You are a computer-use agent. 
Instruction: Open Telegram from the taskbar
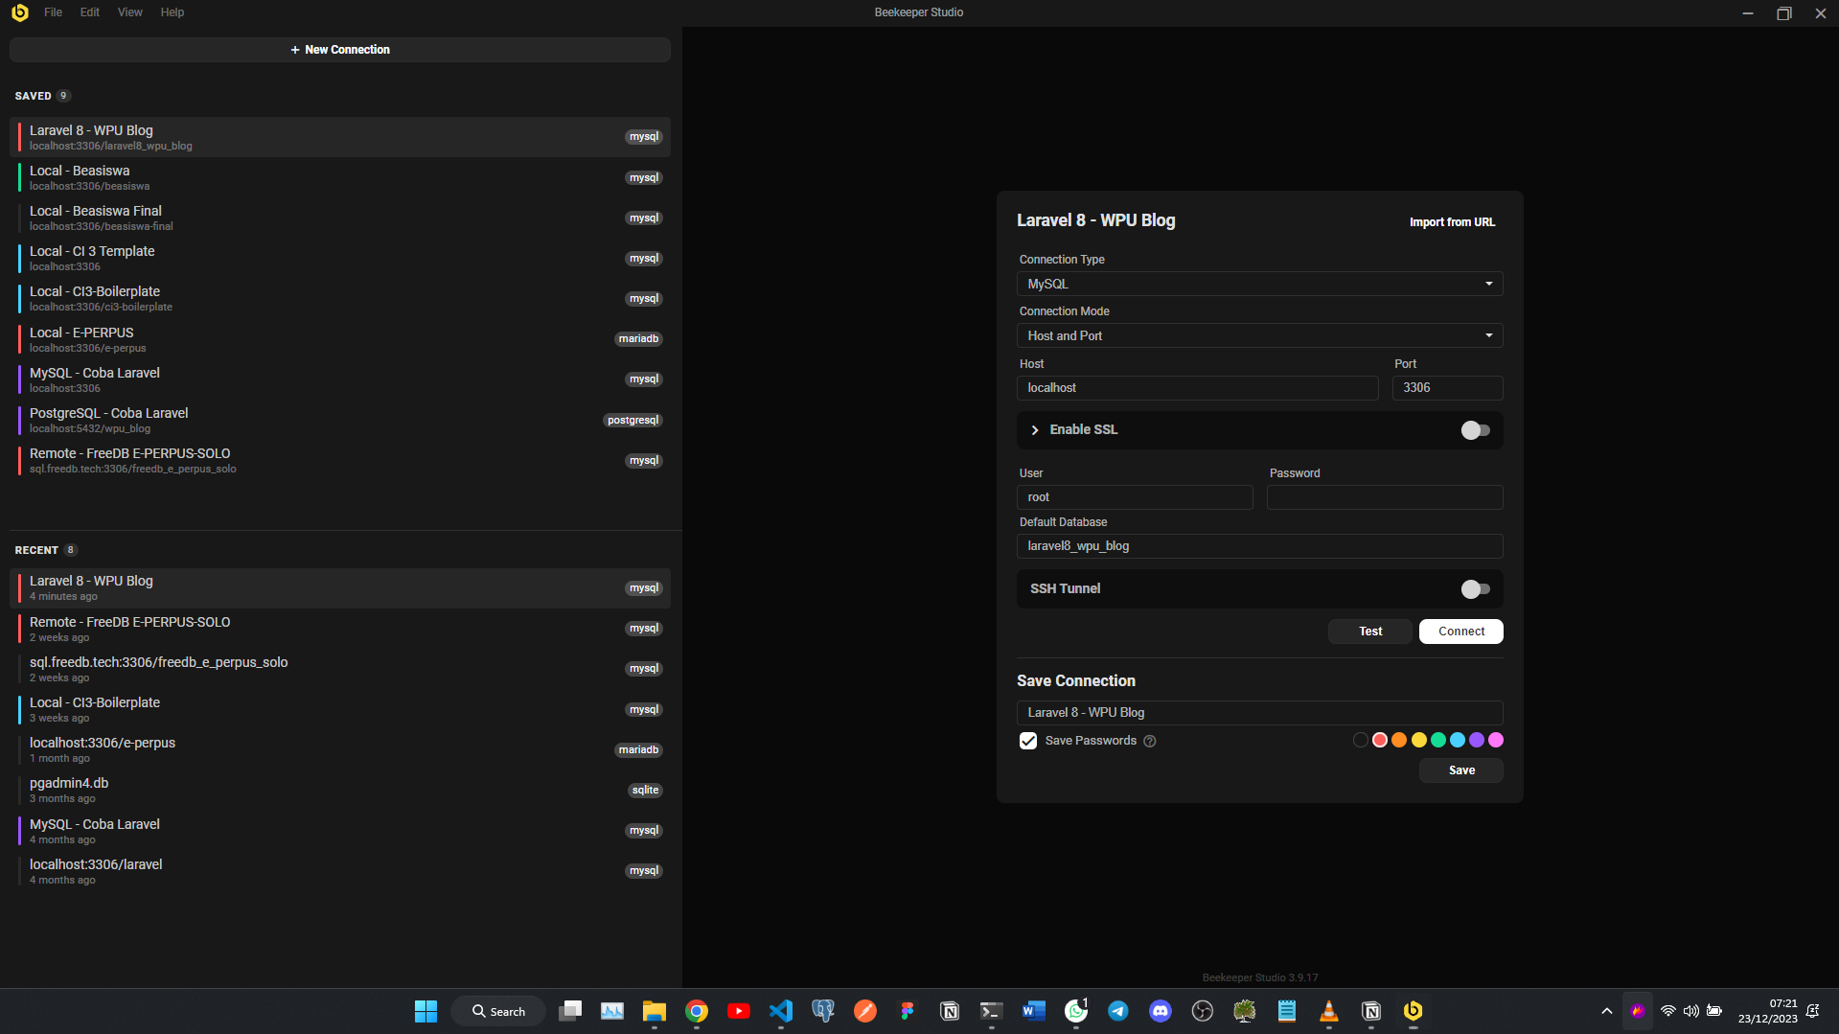(x=1118, y=1011)
